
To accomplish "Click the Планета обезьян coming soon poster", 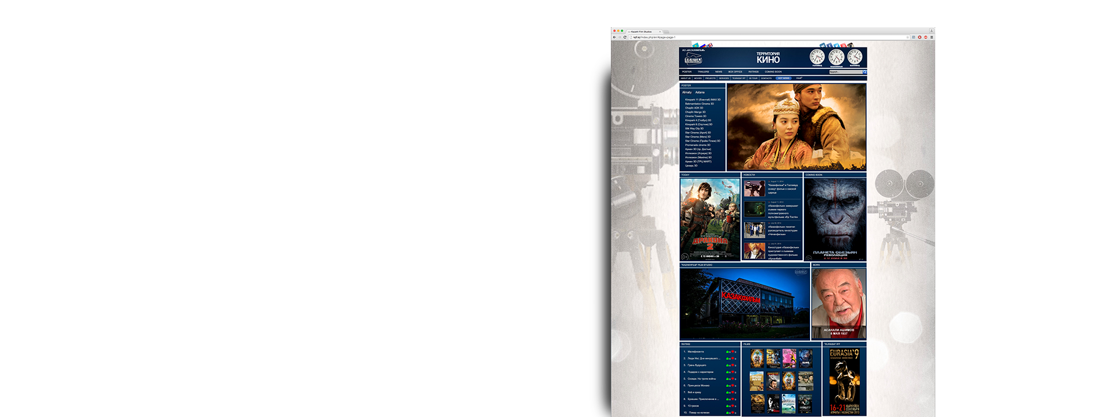I will [x=835, y=219].
